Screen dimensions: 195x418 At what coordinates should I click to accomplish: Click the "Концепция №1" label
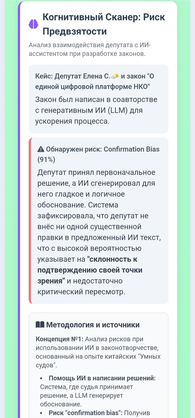tap(59, 339)
